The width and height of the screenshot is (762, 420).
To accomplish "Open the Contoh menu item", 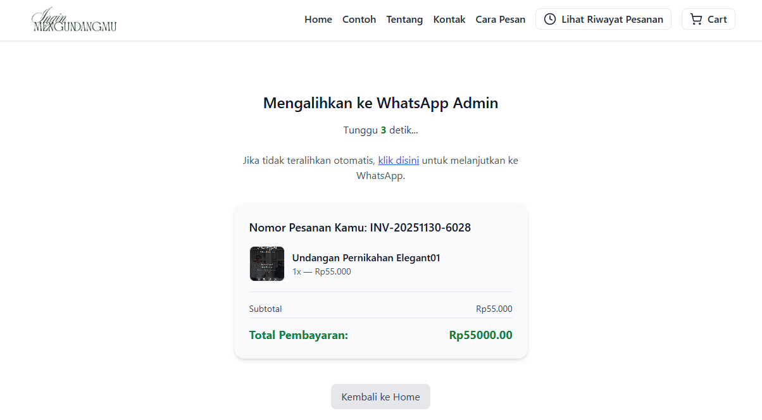I will click(359, 19).
